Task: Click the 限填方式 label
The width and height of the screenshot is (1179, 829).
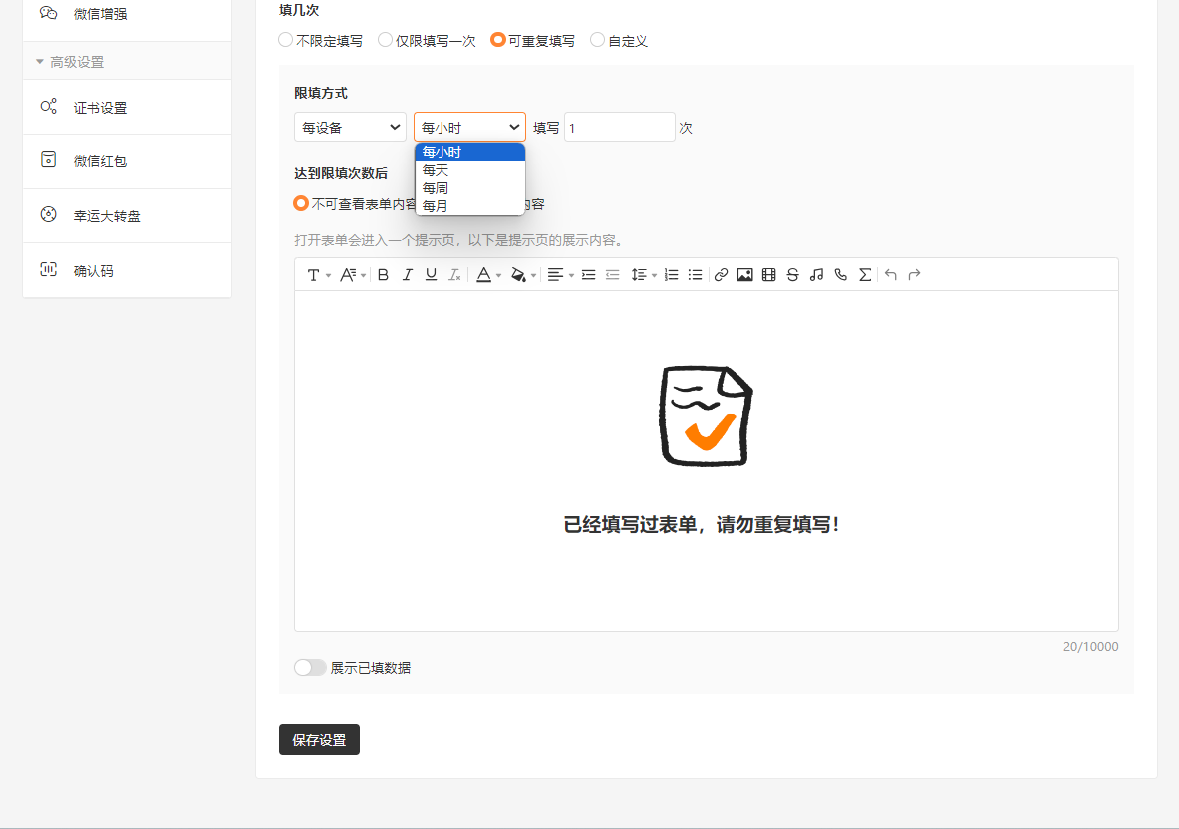Action: 321,93
